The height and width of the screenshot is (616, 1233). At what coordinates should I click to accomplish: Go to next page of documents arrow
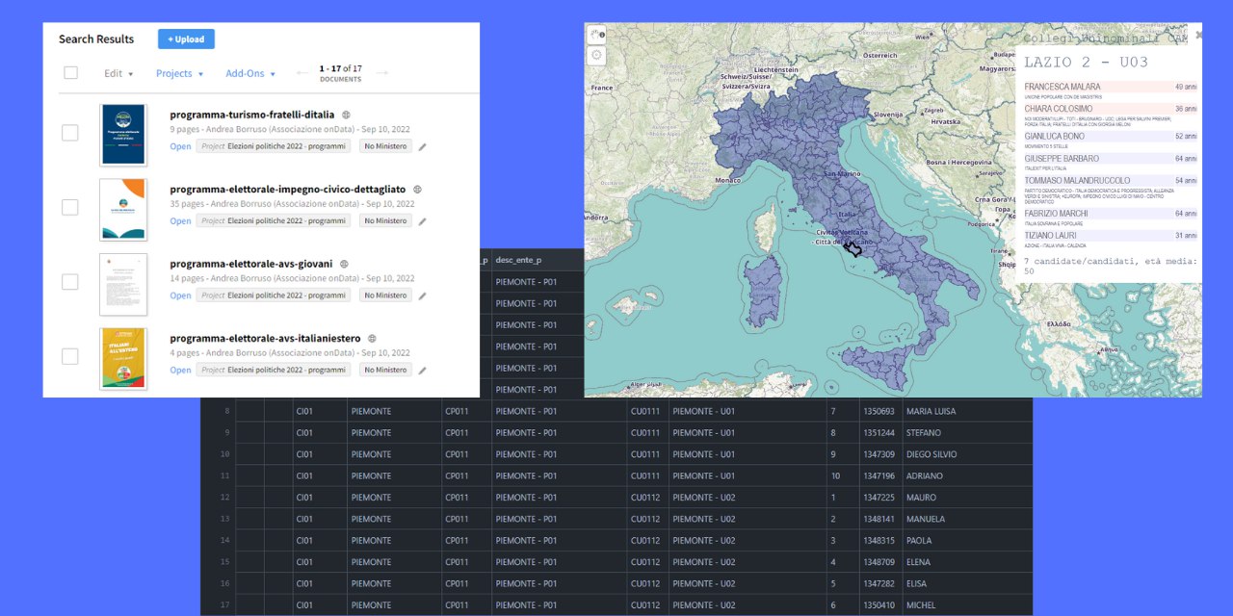382,73
